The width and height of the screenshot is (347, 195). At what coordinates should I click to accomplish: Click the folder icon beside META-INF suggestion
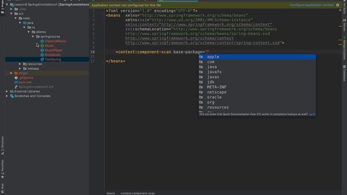click(201, 87)
